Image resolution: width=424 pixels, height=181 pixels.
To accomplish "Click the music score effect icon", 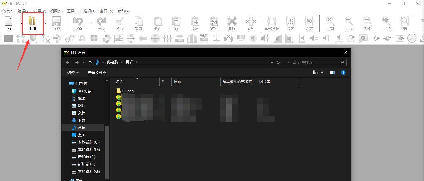I will (118, 38).
